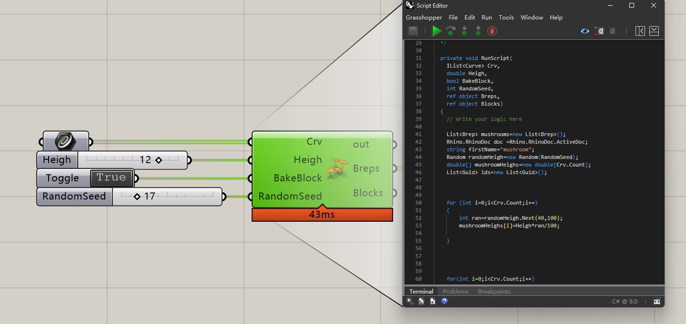
Task: Toggle the bottom panel collapse icon
Action: point(654,31)
